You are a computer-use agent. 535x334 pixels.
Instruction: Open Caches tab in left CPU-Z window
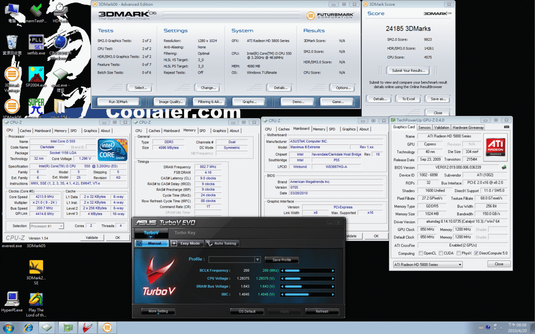tap(25, 131)
